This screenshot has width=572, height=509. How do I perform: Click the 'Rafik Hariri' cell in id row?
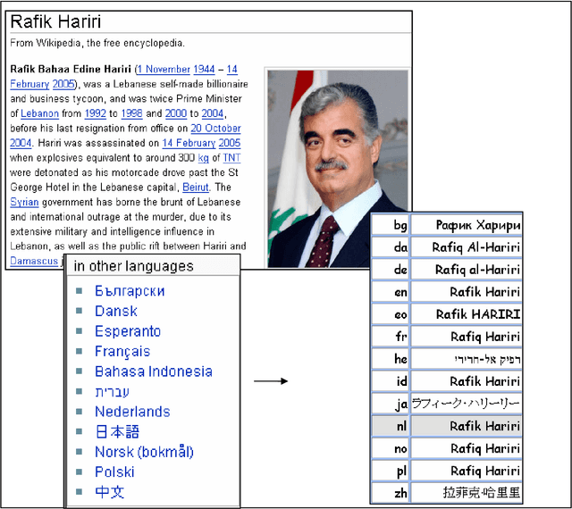click(467, 381)
